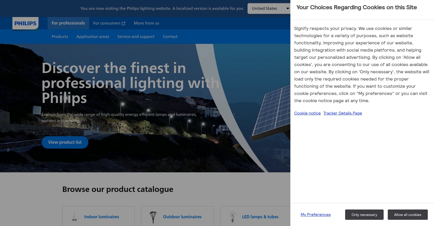Open the Cookie notice link
The height and width of the screenshot is (226, 434).
click(307, 113)
